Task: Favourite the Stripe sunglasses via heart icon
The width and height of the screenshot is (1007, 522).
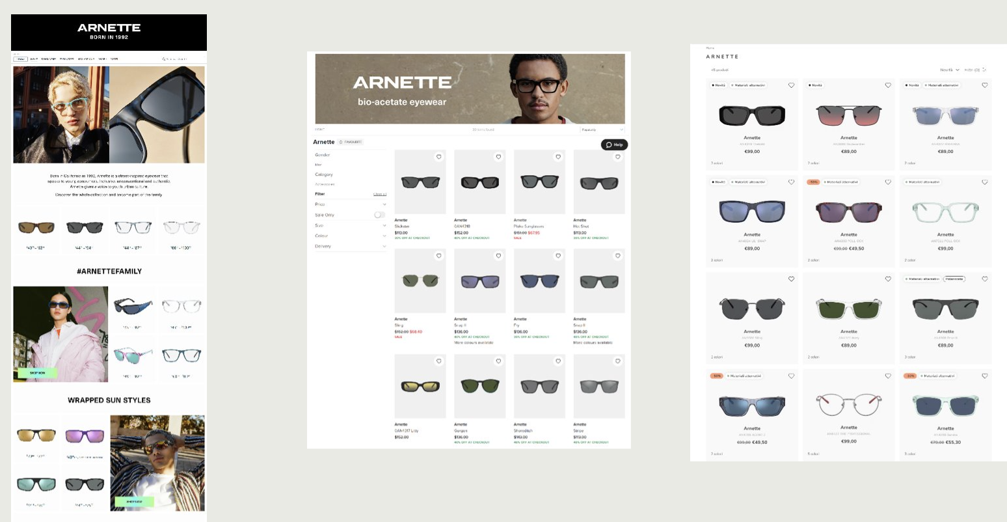Action: click(x=617, y=361)
